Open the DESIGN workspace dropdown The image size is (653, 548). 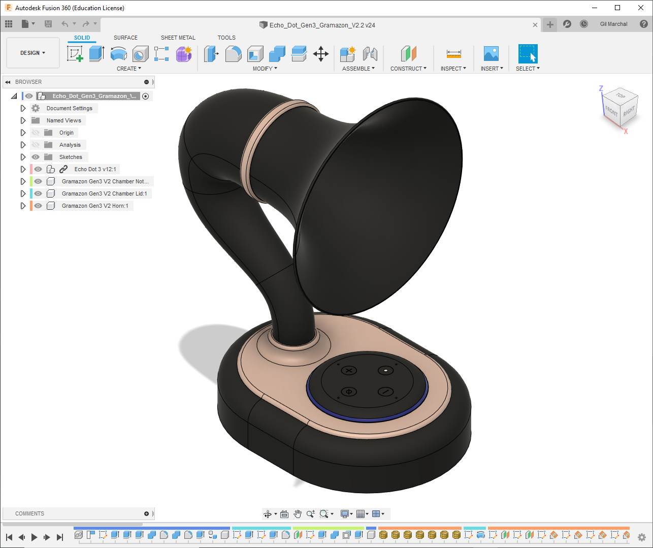click(32, 53)
